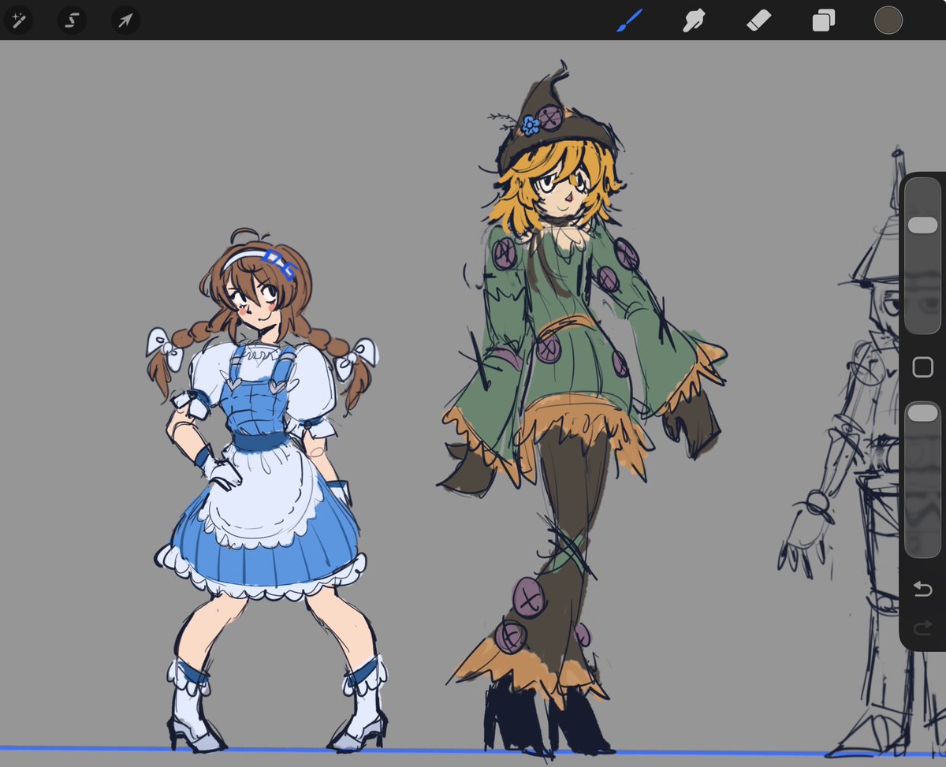Open the Selection tool
This screenshot has width=946, height=767.
point(72,20)
